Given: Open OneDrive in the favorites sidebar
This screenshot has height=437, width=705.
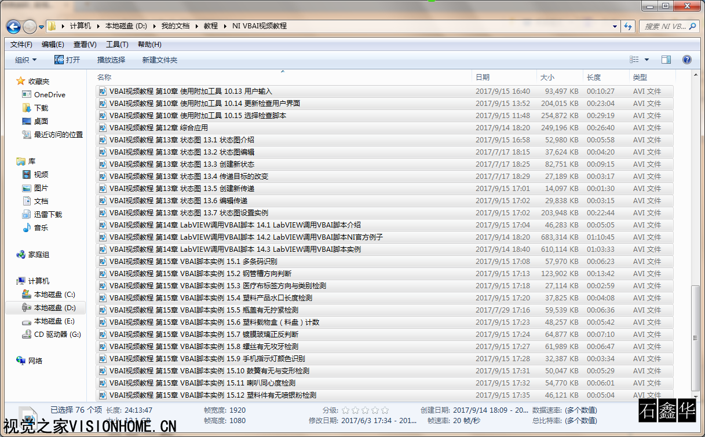Looking at the screenshot, I should (49, 94).
